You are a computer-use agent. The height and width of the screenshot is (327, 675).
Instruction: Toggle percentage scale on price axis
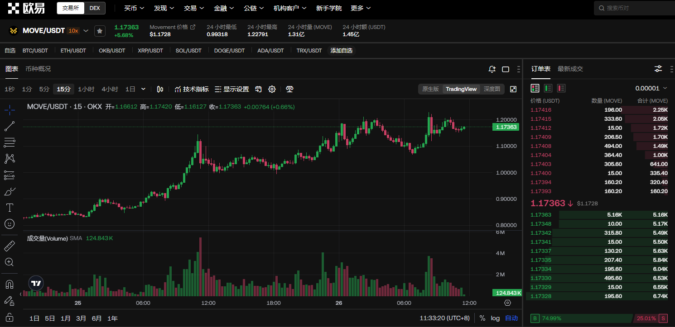[x=482, y=318]
